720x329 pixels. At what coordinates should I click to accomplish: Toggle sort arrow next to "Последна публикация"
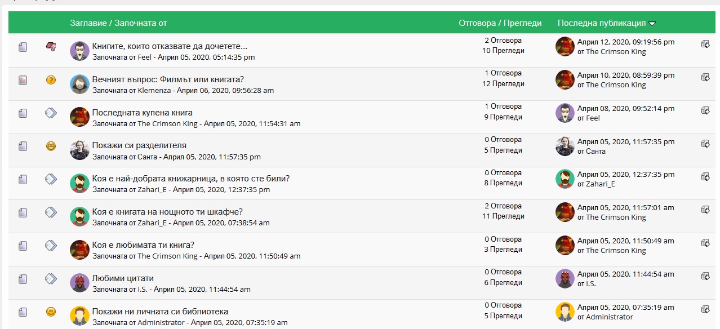click(x=652, y=24)
